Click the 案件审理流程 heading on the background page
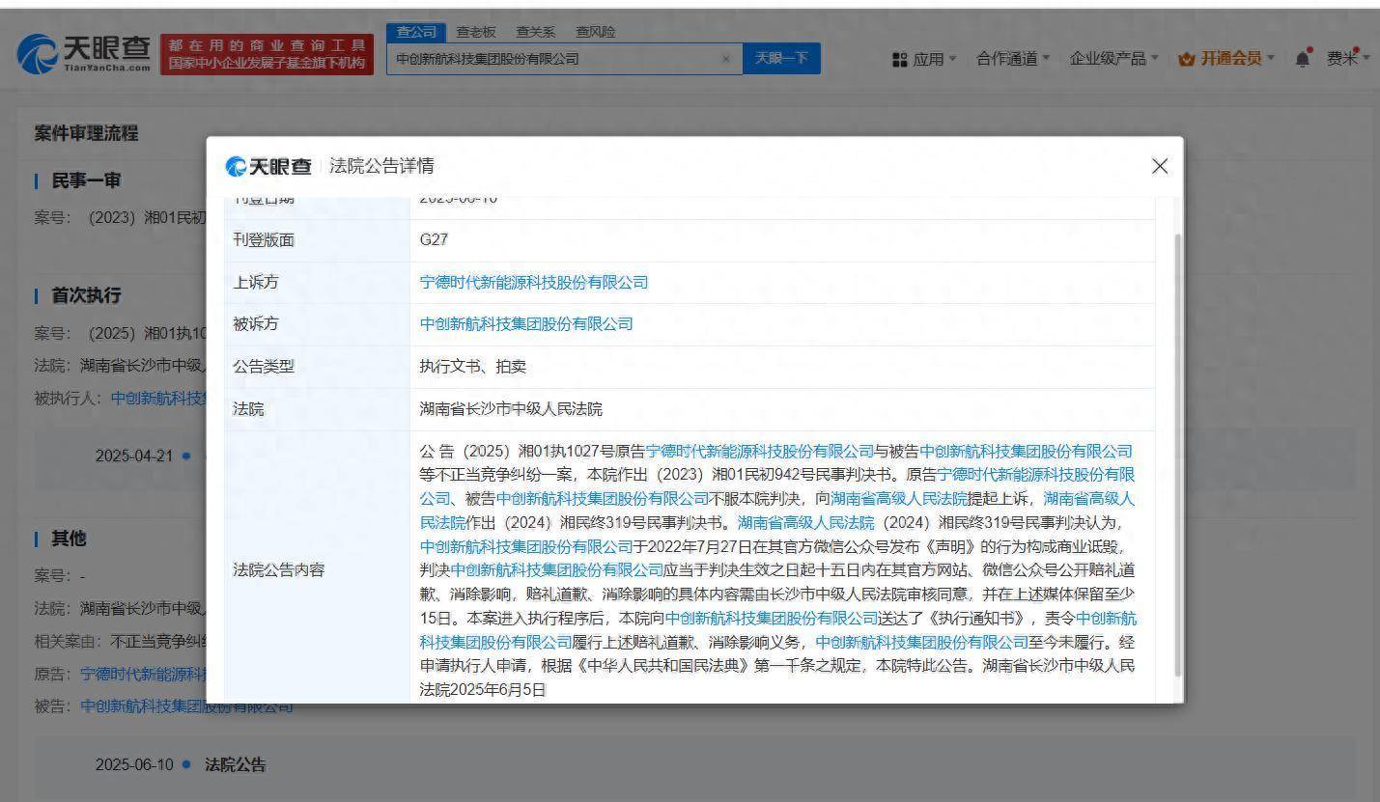Viewport: 1380px width, 802px height. (x=86, y=133)
